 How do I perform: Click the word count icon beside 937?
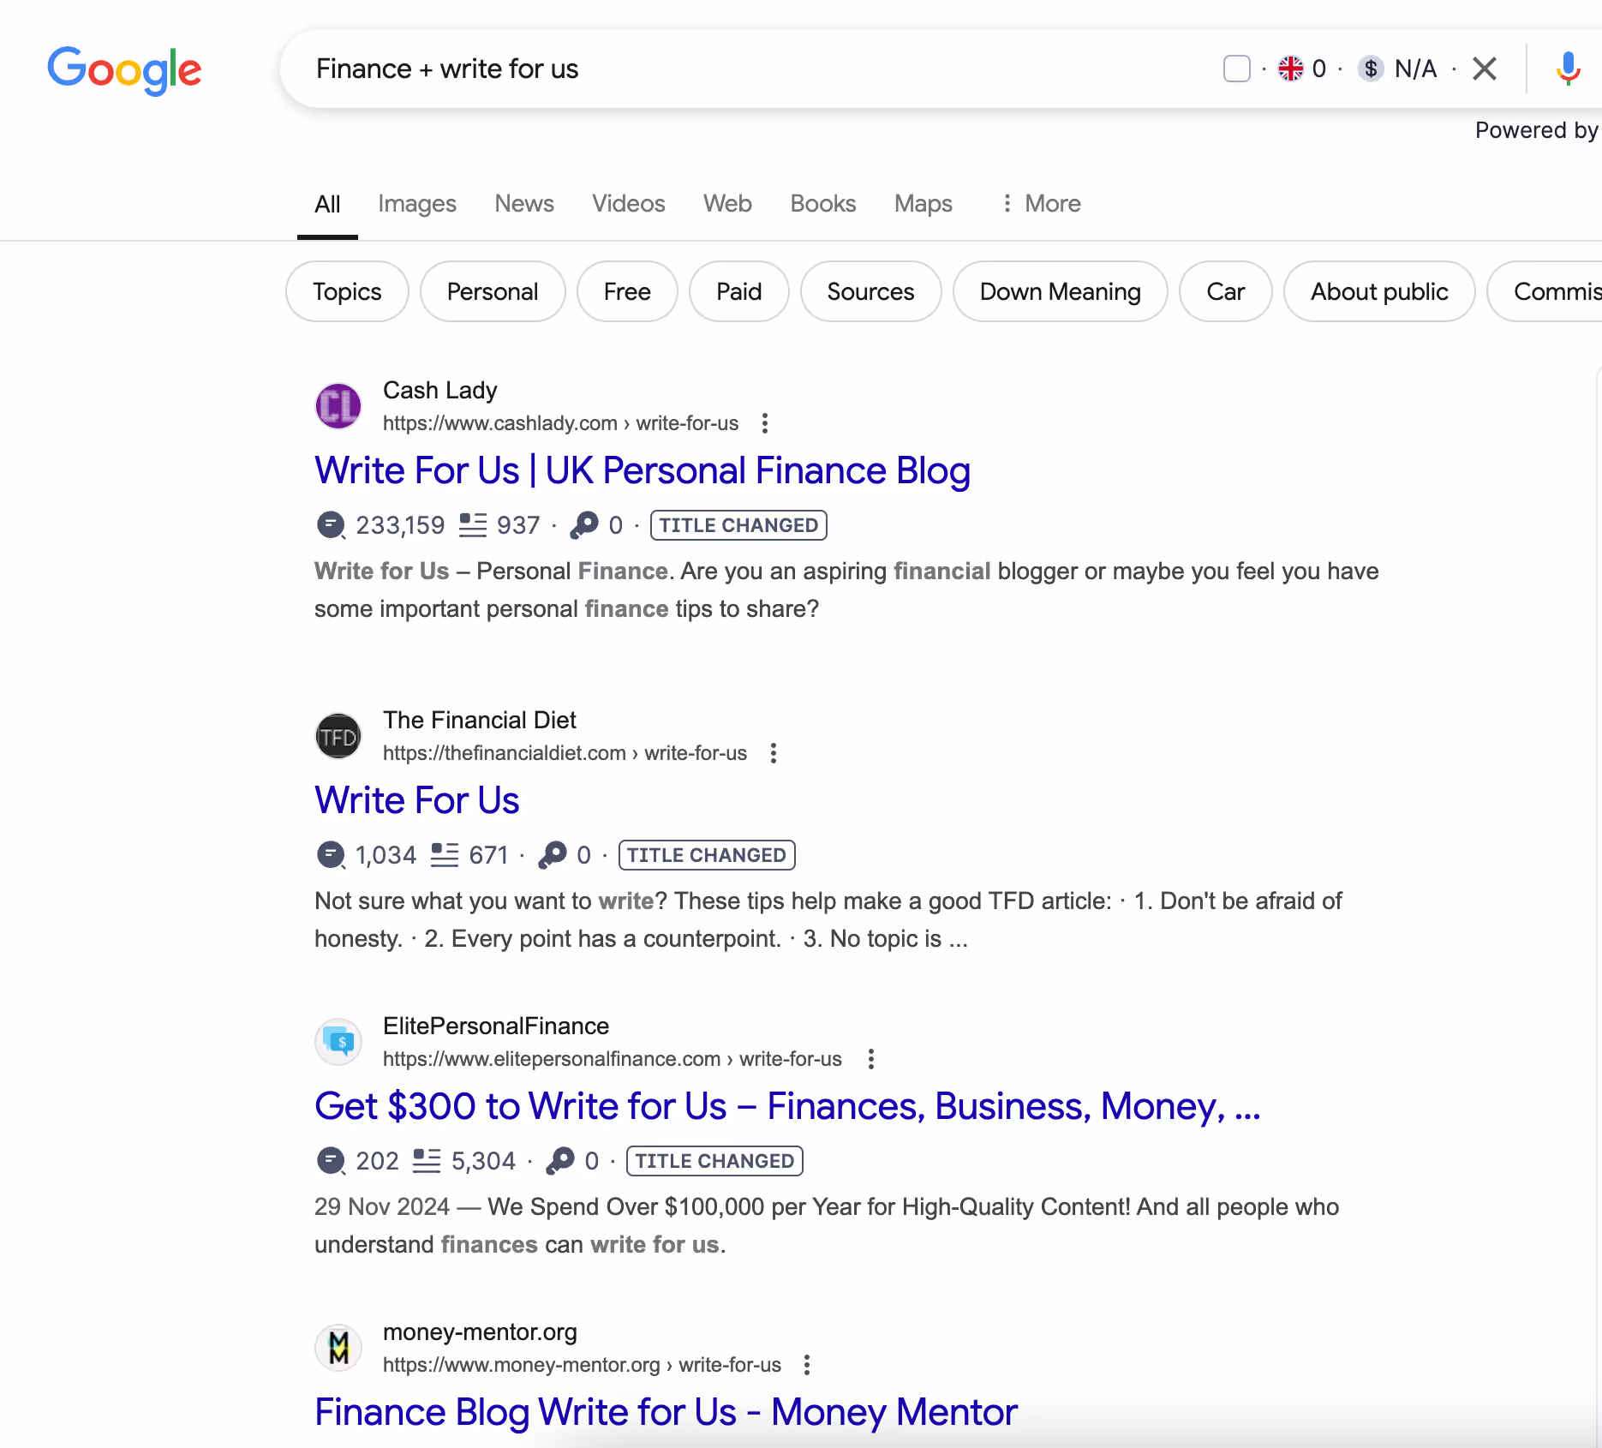click(x=473, y=525)
